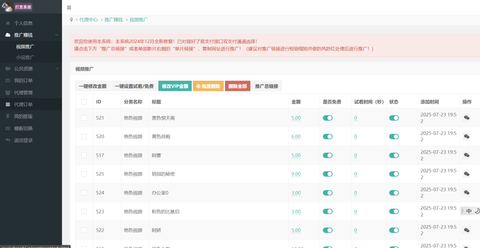The height and width of the screenshot is (248, 480).
Task: Click the WeChat icon for row 520
Action: pos(466,137)
